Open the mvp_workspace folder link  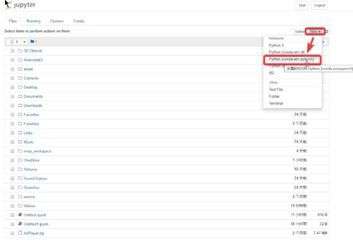[38, 151]
